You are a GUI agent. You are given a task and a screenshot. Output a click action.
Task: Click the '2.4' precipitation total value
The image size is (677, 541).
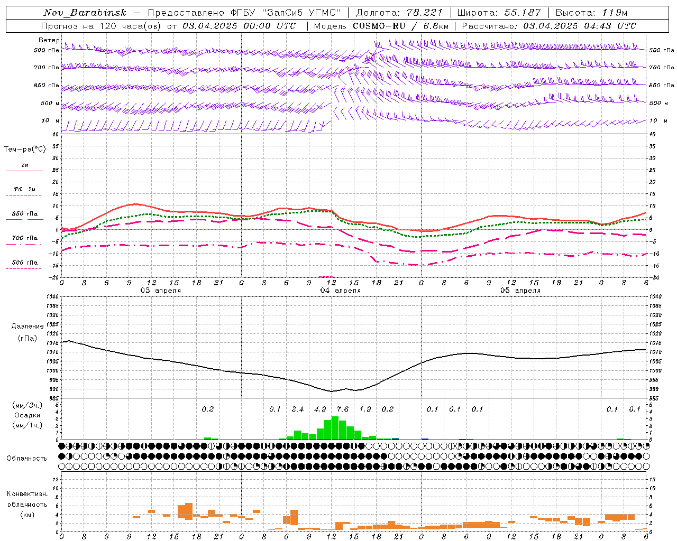click(x=298, y=409)
